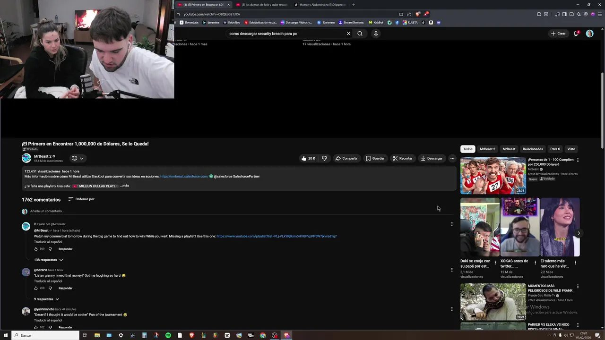Click the 'Descargar' download button
Screen dimensions: 605x340
click(432, 158)
